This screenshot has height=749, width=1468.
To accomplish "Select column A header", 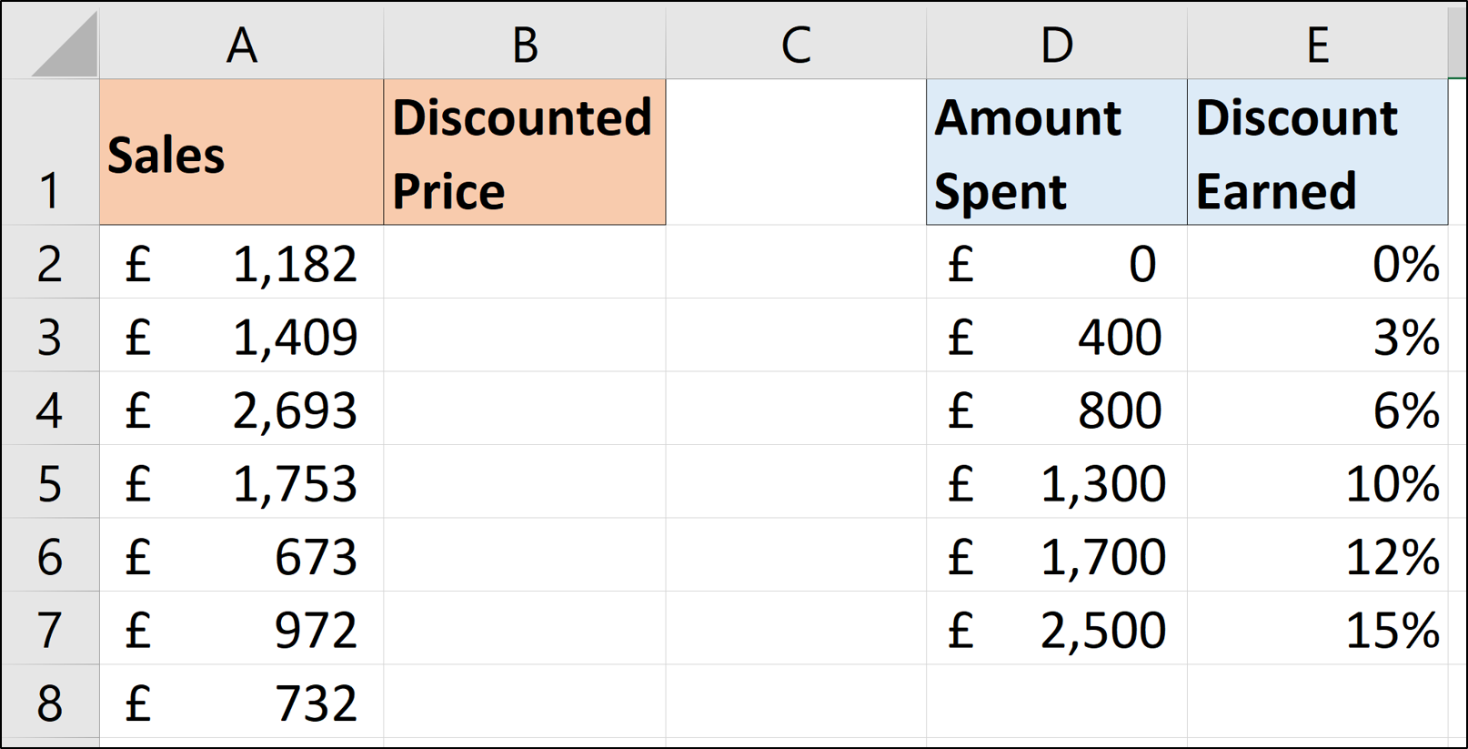I will (x=241, y=43).
